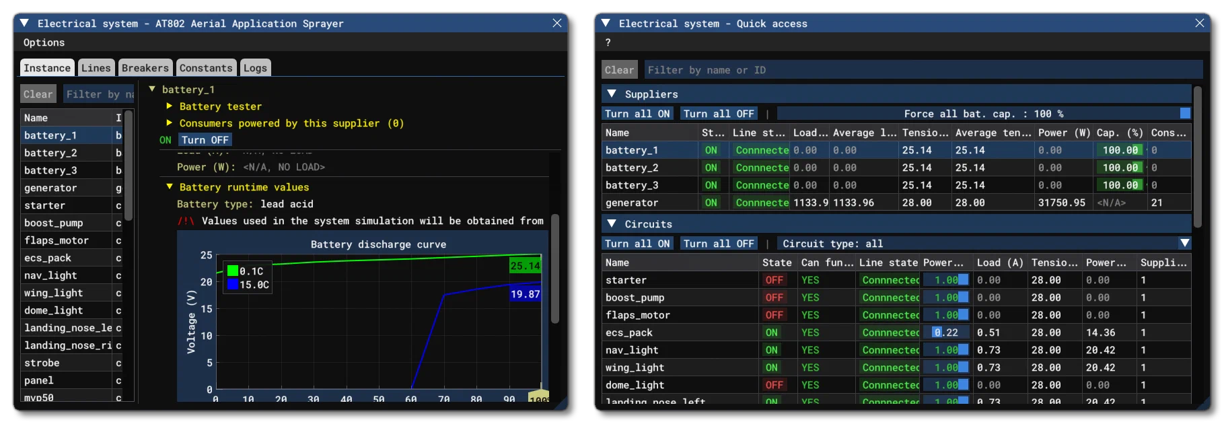
Task: Turn all suppliers ON
Action: (x=637, y=114)
